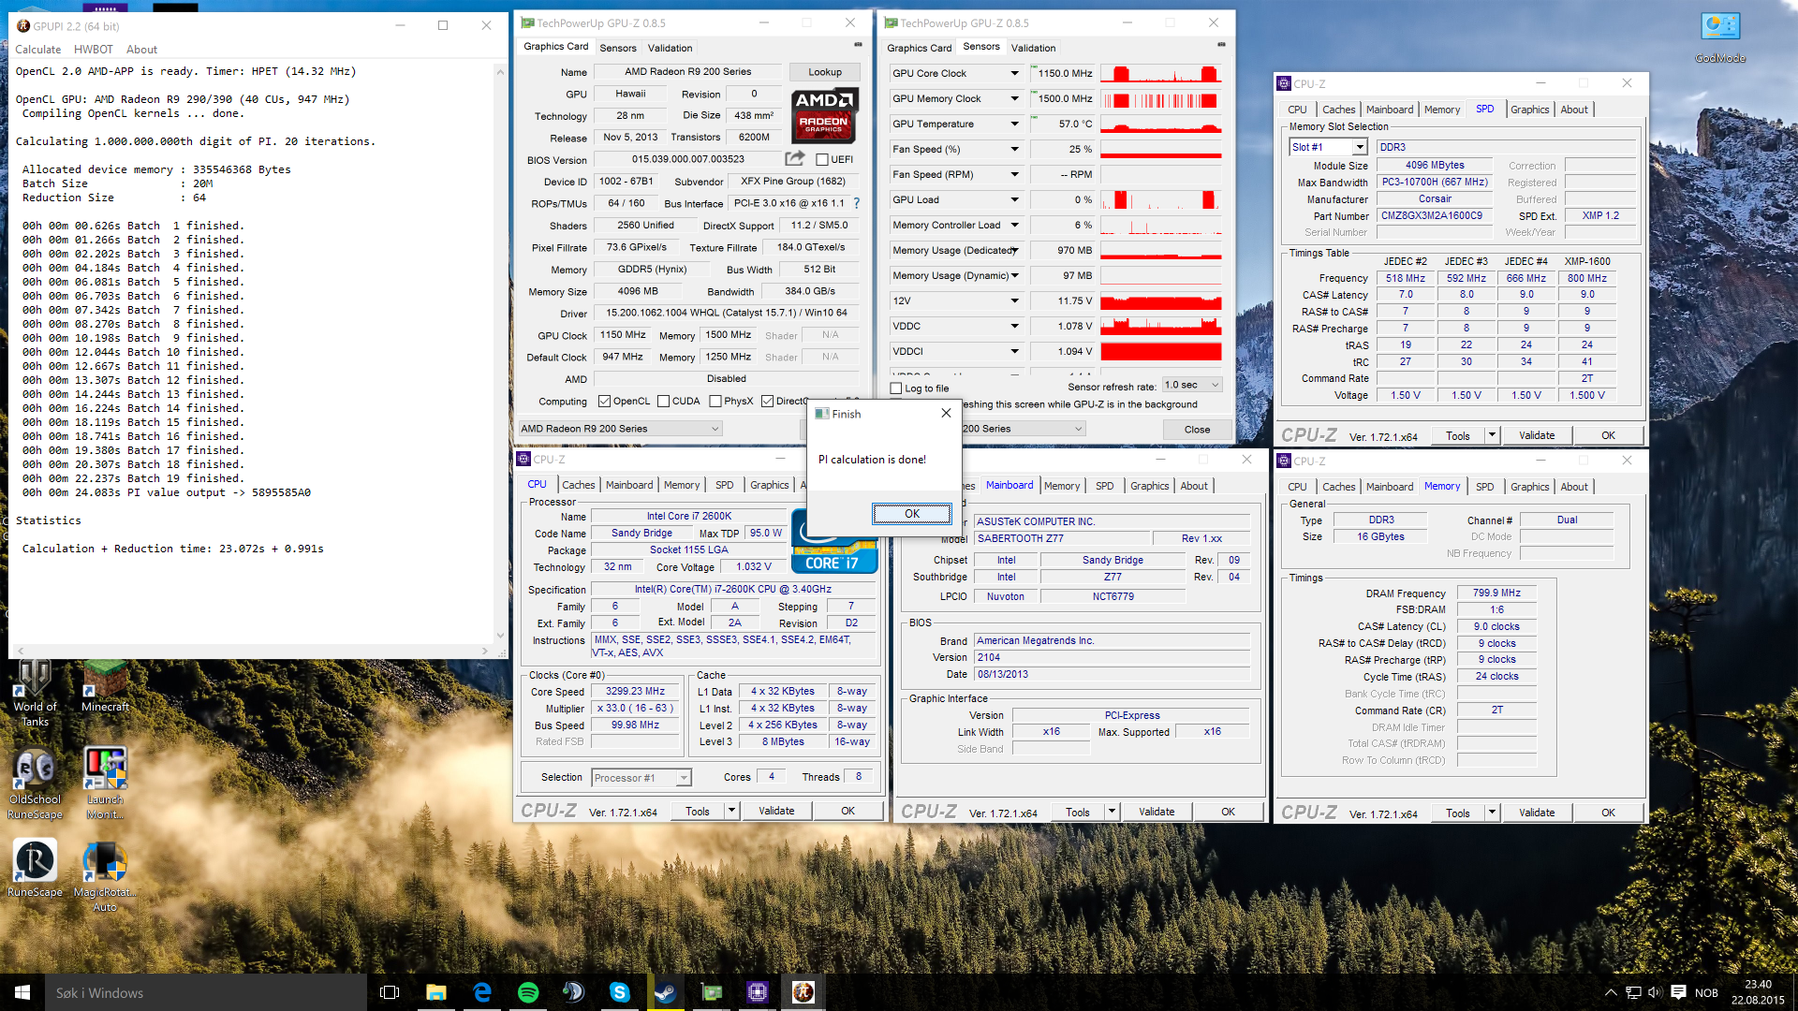1798x1011 pixels.
Task: Click the GPUPI vertical scrollbar down arrow
Action: coord(500,637)
